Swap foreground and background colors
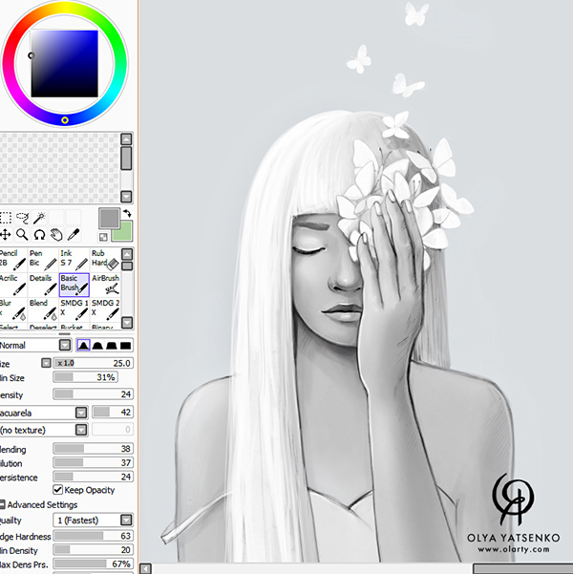The width and height of the screenshot is (573, 574). [127, 213]
